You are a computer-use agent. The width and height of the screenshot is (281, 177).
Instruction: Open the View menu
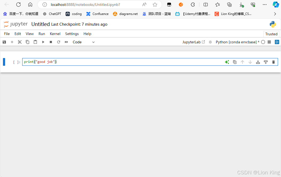(x=29, y=34)
